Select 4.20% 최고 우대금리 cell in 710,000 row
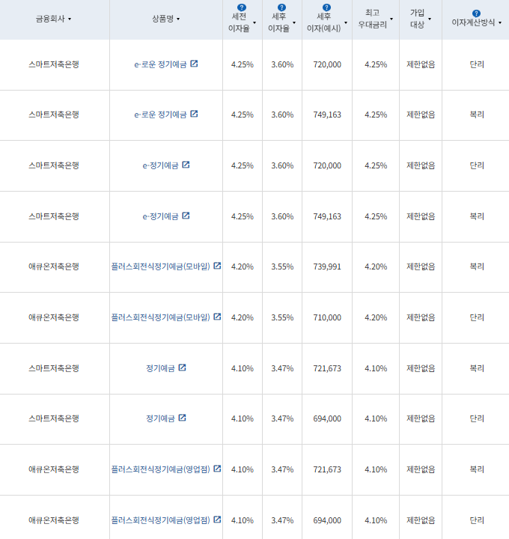This screenshot has width=509, height=539. [x=376, y=317]
